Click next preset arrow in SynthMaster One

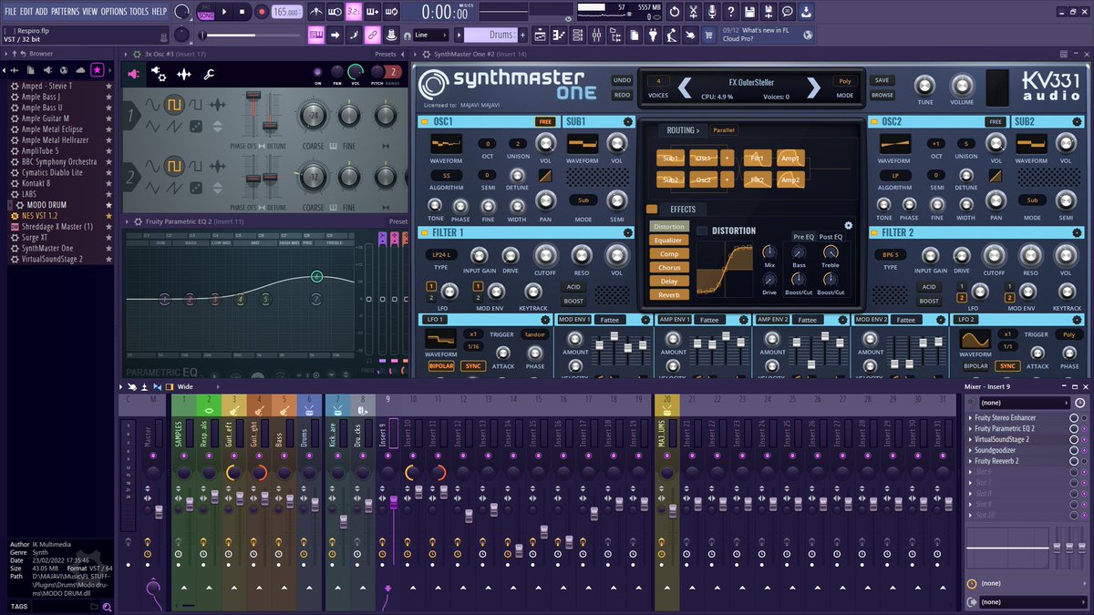(813, 87)
